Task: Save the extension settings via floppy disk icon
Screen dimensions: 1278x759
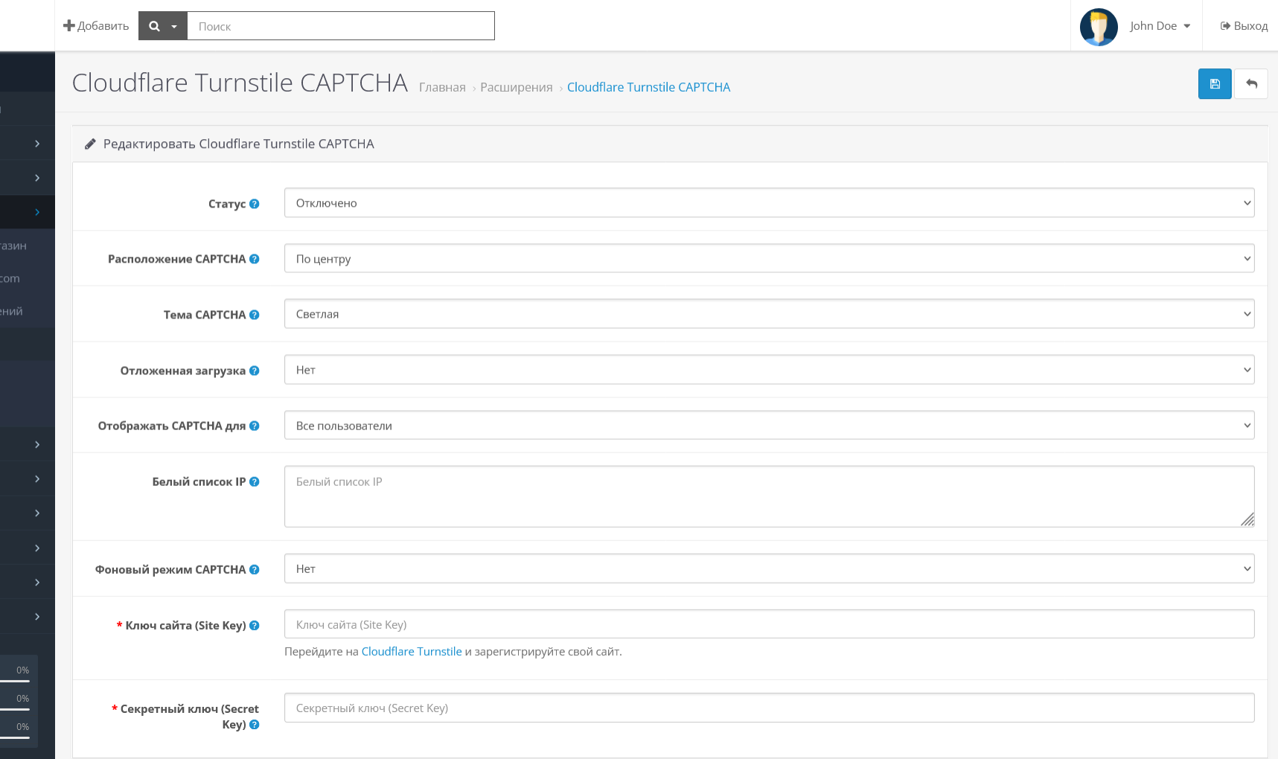Action: point(1215,84)
